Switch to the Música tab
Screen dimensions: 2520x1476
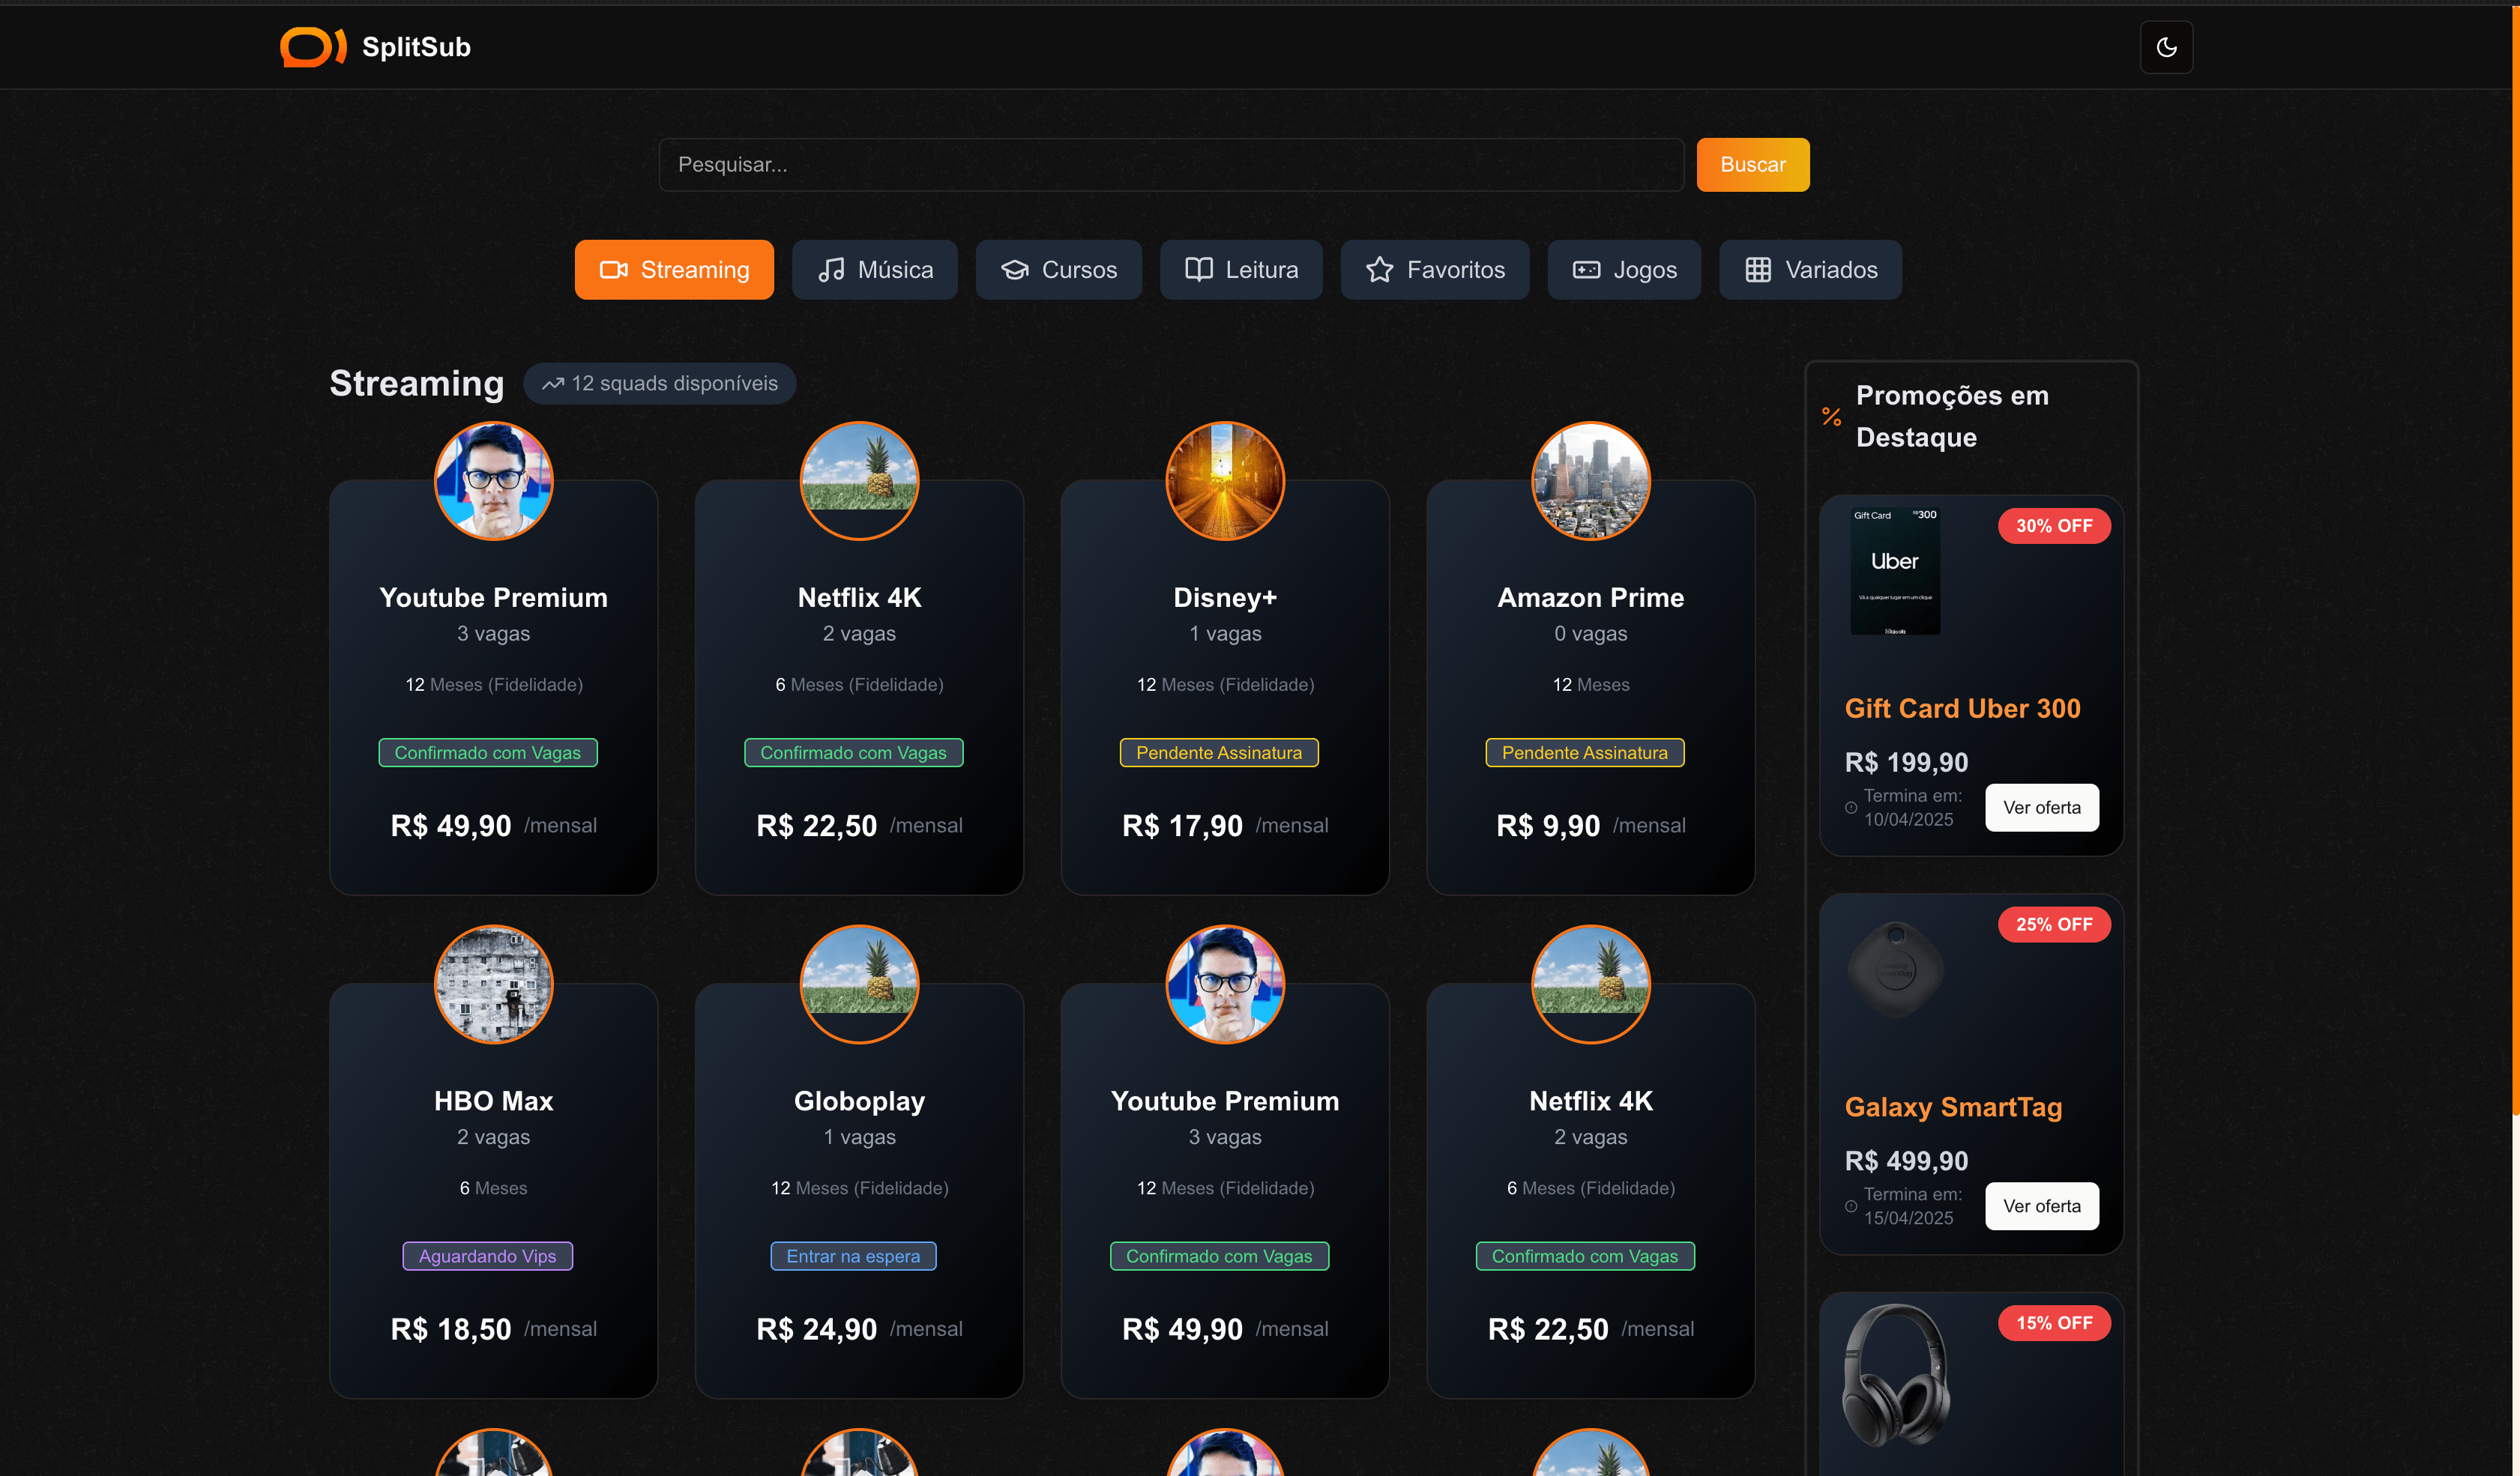[x=874, y=270]
